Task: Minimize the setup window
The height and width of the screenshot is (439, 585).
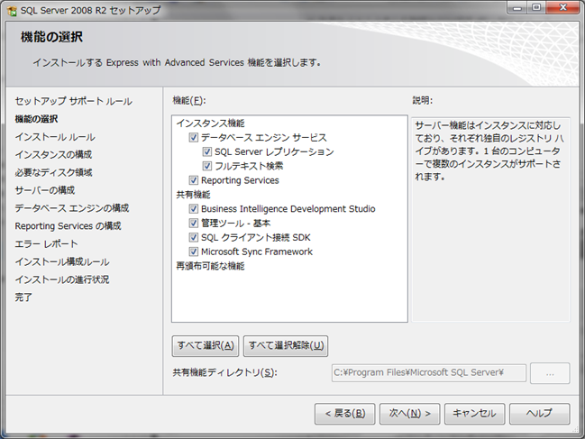Action: pos(517,8)
